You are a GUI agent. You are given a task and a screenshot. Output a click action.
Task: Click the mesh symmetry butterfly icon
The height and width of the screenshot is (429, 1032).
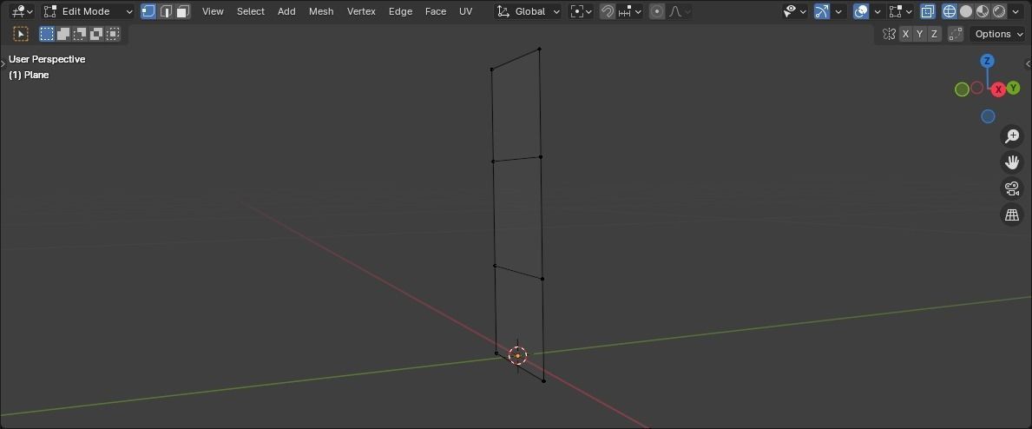(889, 34)
